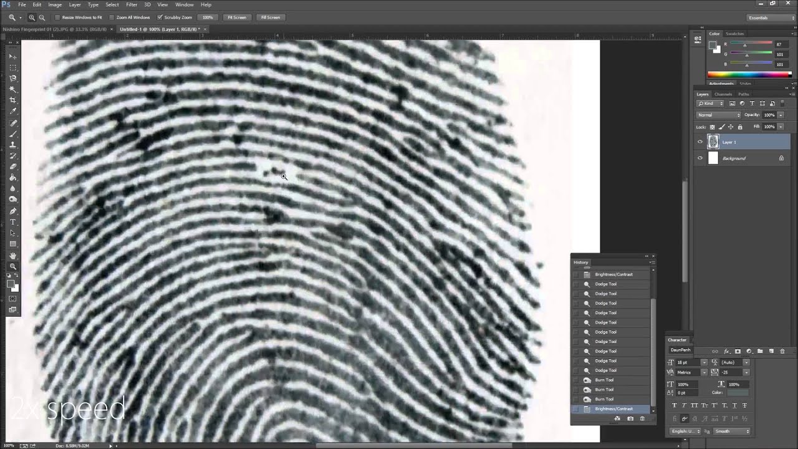Toggle lock transparent pixels
This screenshot has height=449, width=798.
(713, 127)
